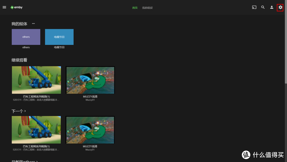
Task: Click the emby logo
Action: pyautogui.click(x=16, y=7)
